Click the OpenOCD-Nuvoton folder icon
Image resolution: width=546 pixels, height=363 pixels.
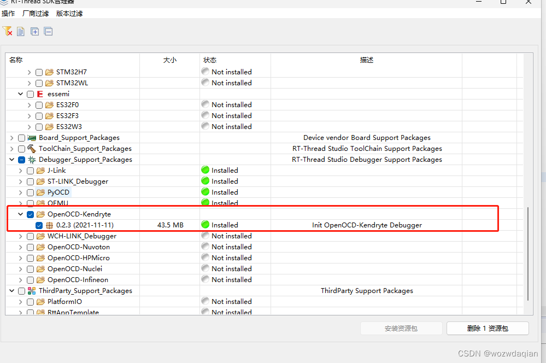[x=41, y=247]
